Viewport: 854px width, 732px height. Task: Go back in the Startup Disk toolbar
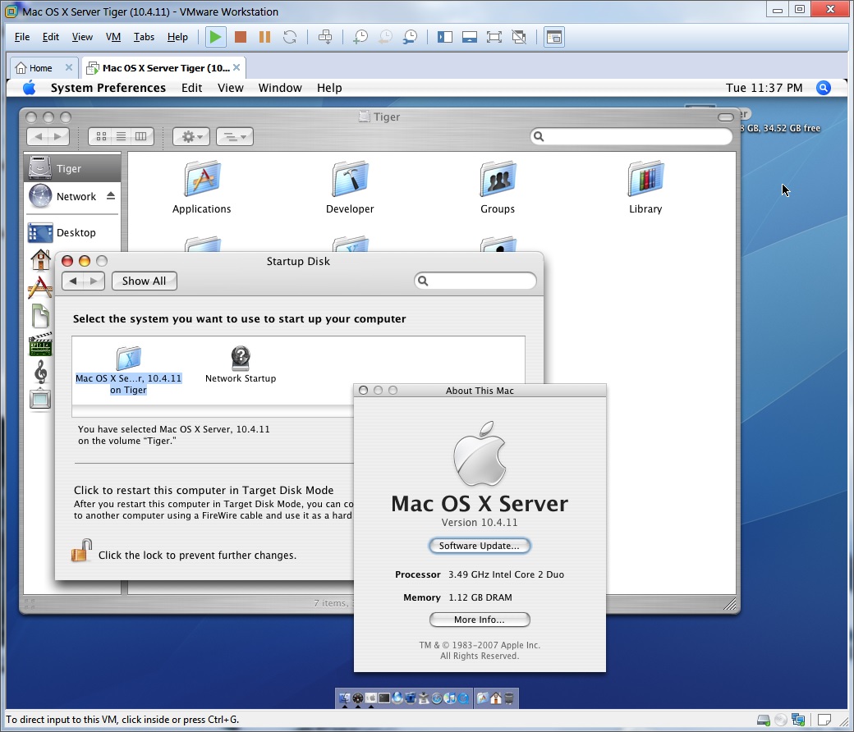pyautogui.click(x=73, y=281)
